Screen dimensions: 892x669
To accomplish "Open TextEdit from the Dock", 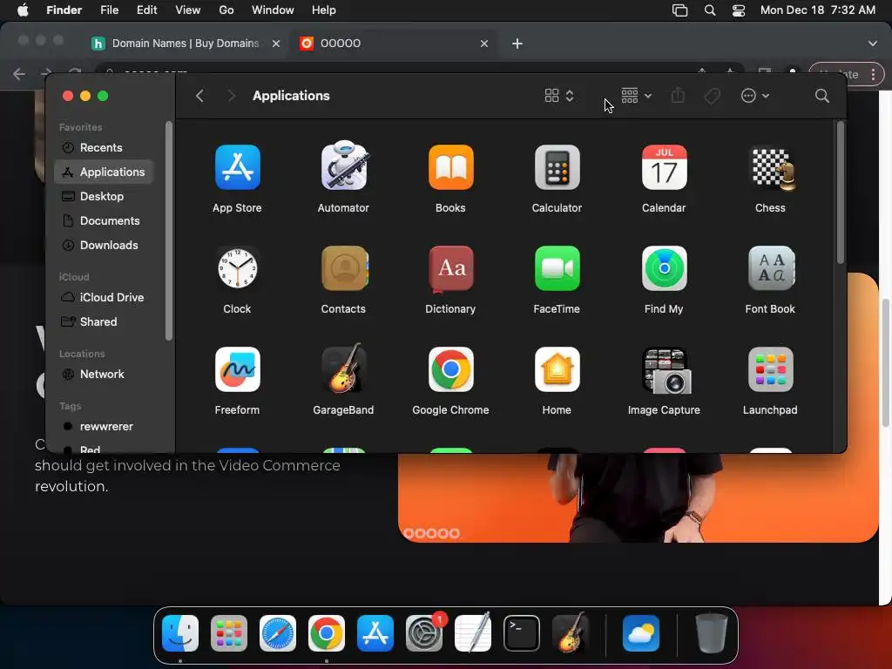I will click(473, 632).
